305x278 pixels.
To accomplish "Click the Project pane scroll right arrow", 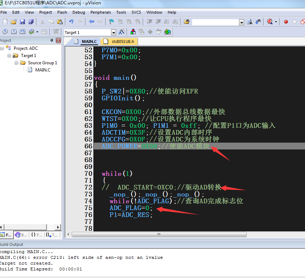I will [58, 227].
